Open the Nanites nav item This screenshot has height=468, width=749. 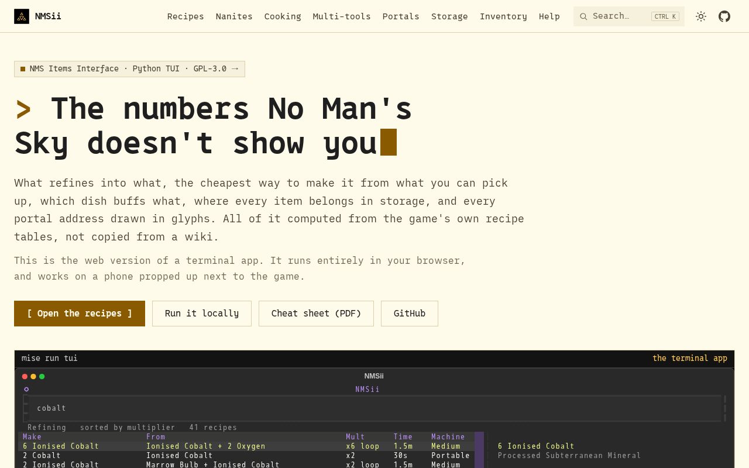[x=234, y=16]
